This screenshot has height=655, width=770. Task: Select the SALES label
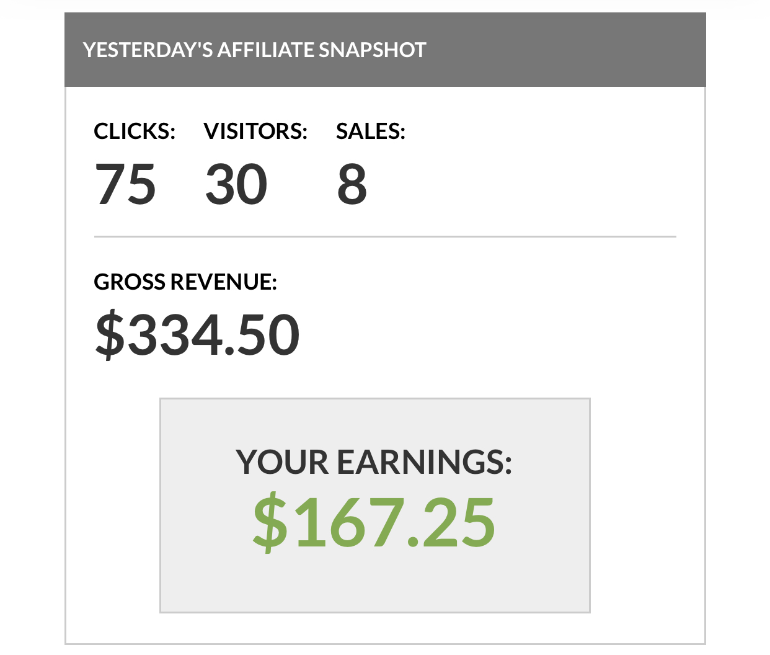tap(370, 131)
